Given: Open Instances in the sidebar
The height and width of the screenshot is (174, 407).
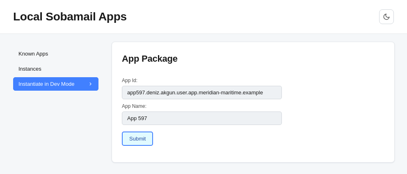Looking at the screenshot, I should pyautogui.click(x=56, y=69).
